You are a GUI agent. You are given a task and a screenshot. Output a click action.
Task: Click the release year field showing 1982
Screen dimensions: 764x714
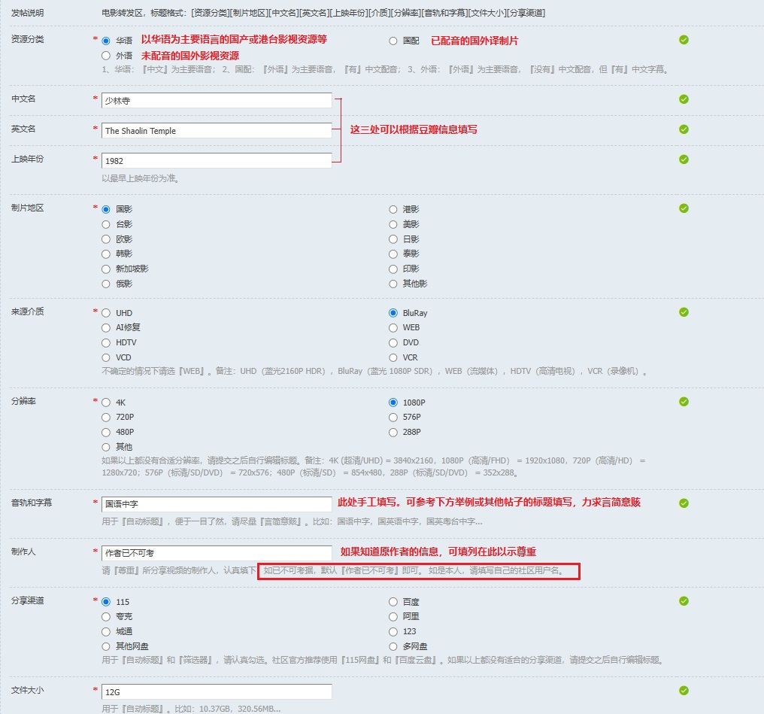(x=217, y=161)
